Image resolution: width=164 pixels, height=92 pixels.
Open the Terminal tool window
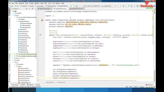(x=30, y=85)
